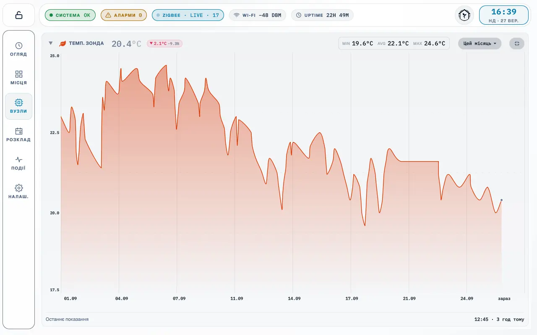Open the Огляд overview page
The image size is (537, 335).
tap(18, 49)
